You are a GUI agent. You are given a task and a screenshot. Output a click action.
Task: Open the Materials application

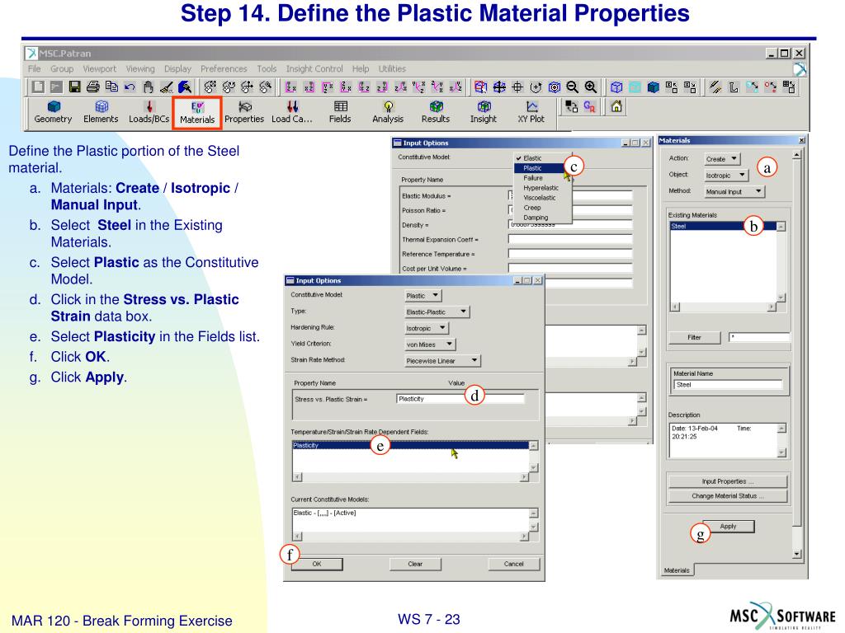click(197, 113)
